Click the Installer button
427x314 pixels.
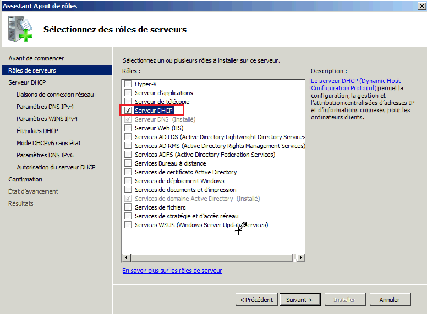pos(345,299)
